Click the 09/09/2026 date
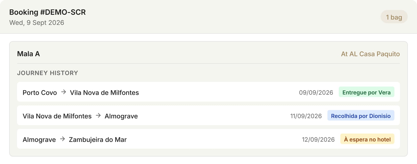Viewport: 417px width, 164px height. pos(316,93)
